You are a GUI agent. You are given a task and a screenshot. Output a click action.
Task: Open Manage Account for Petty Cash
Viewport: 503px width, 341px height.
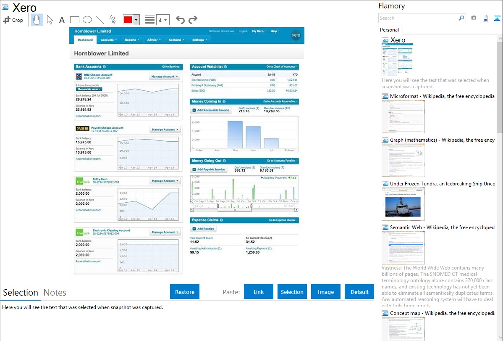click(x=165, y=181)
